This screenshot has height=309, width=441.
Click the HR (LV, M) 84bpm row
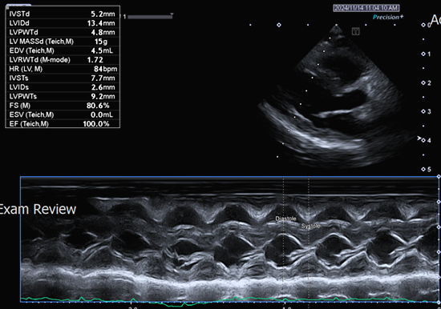click(63, 69)
